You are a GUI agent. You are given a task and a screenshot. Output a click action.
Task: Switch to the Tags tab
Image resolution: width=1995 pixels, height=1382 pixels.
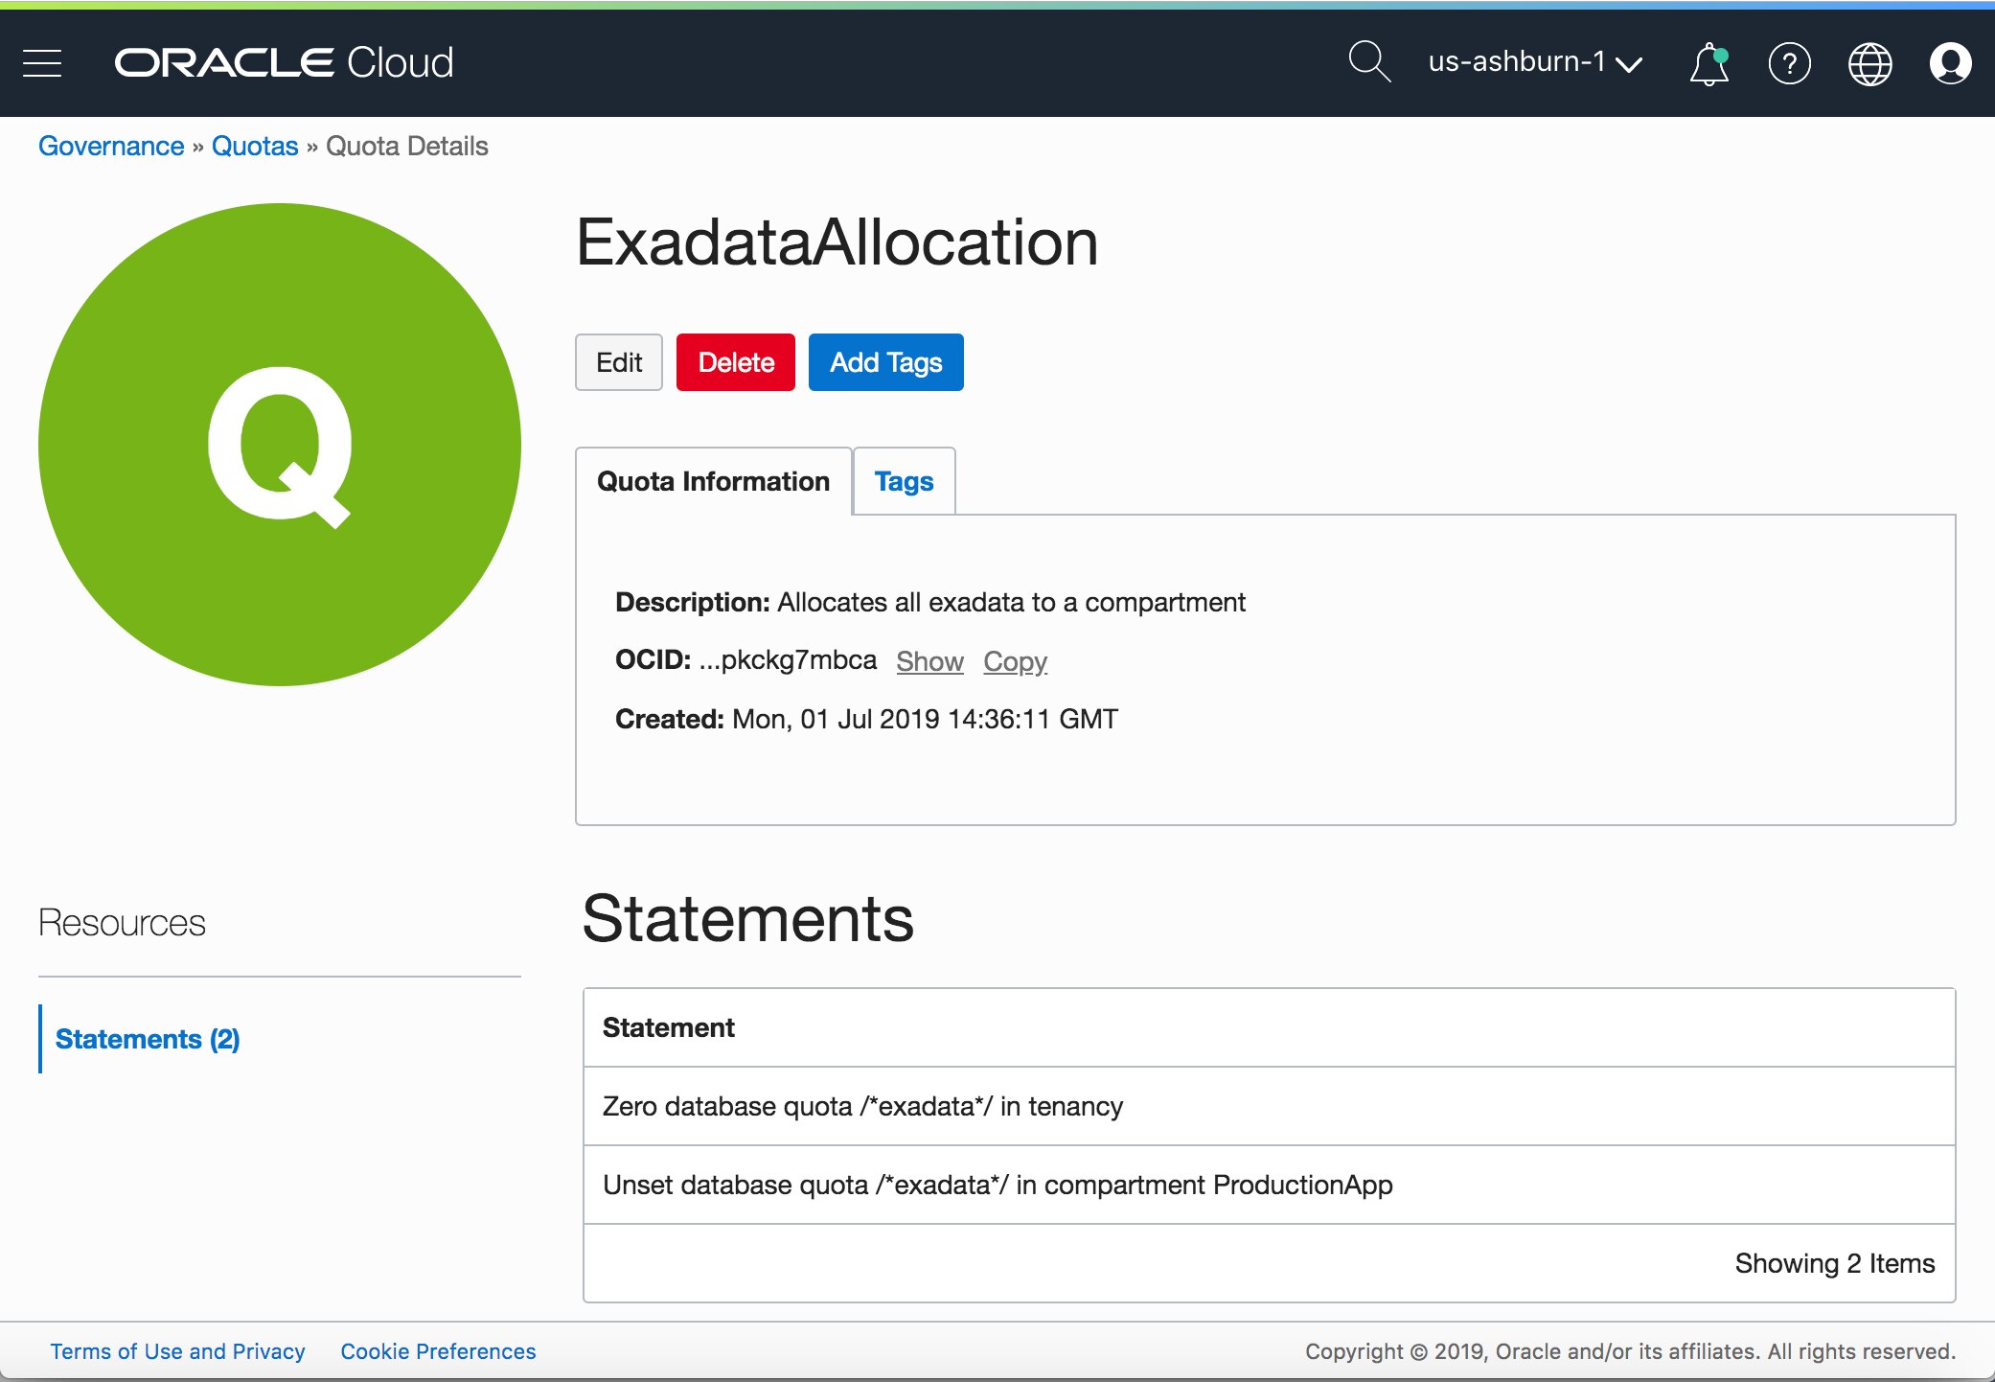pos(902,481)
